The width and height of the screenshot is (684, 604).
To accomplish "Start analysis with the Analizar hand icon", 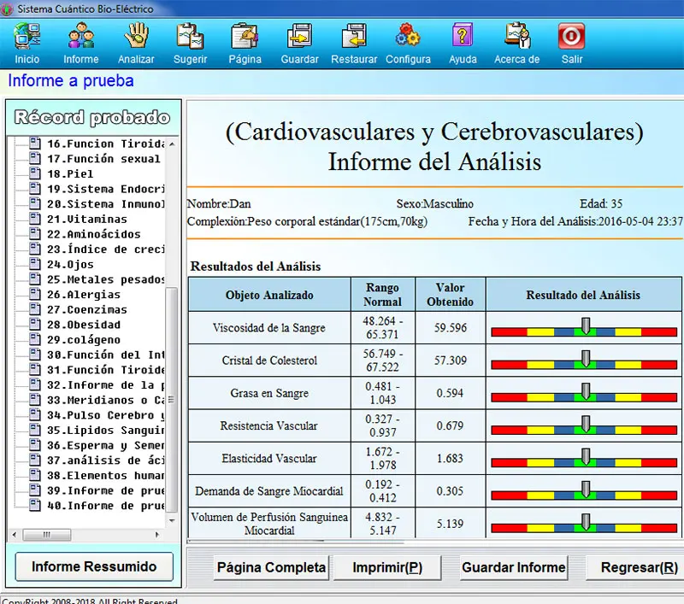I will point(136,38).
